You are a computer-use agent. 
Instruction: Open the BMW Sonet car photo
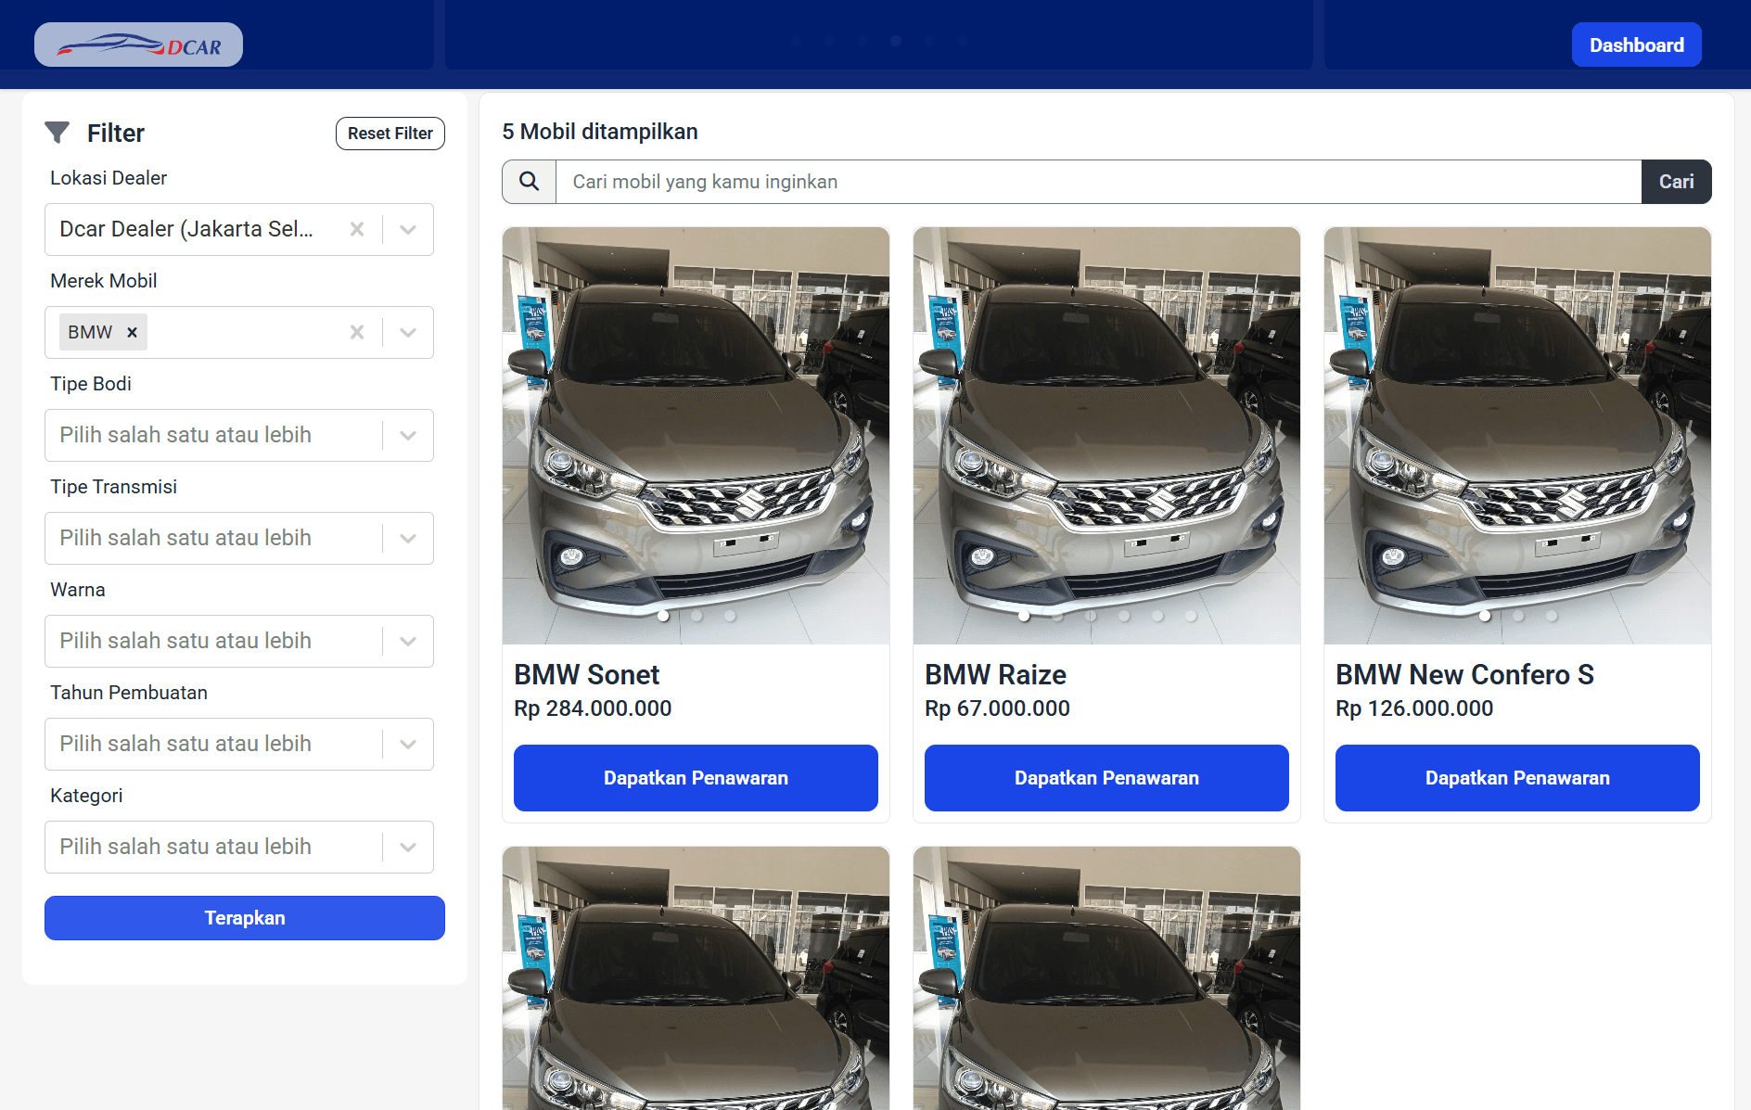696,436
